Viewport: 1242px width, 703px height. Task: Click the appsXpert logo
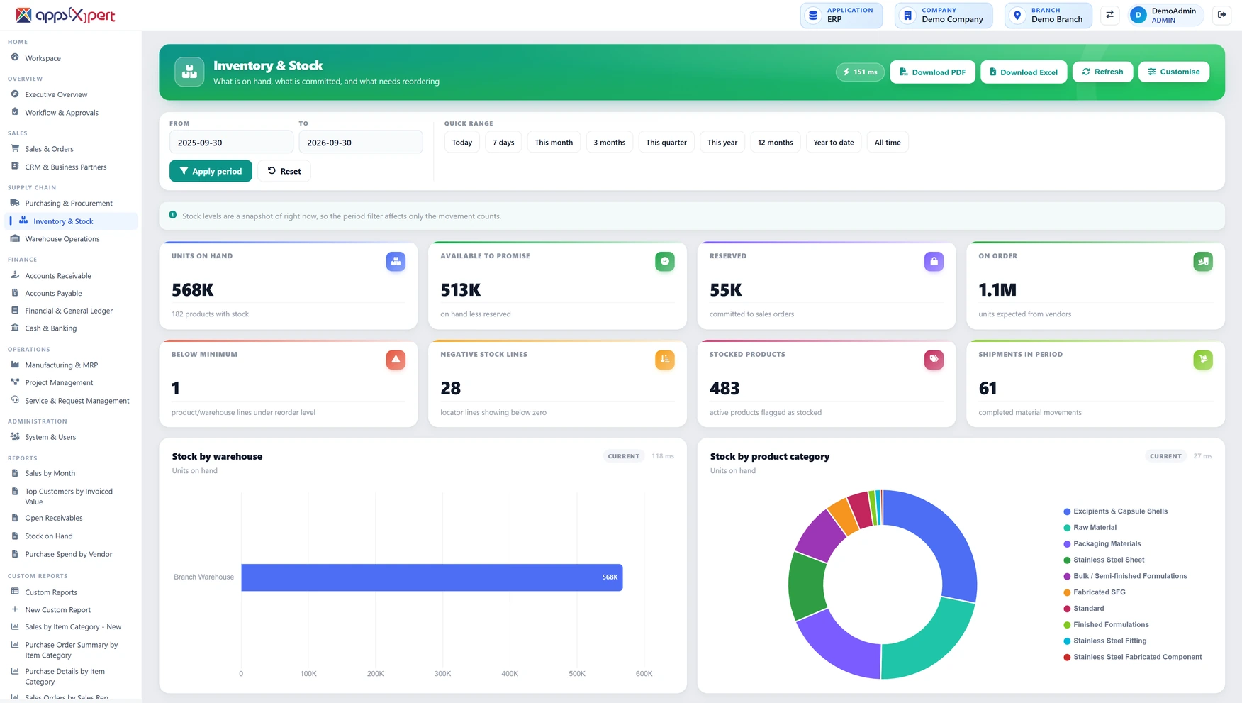pyautogui.click(x=65, y=15)
